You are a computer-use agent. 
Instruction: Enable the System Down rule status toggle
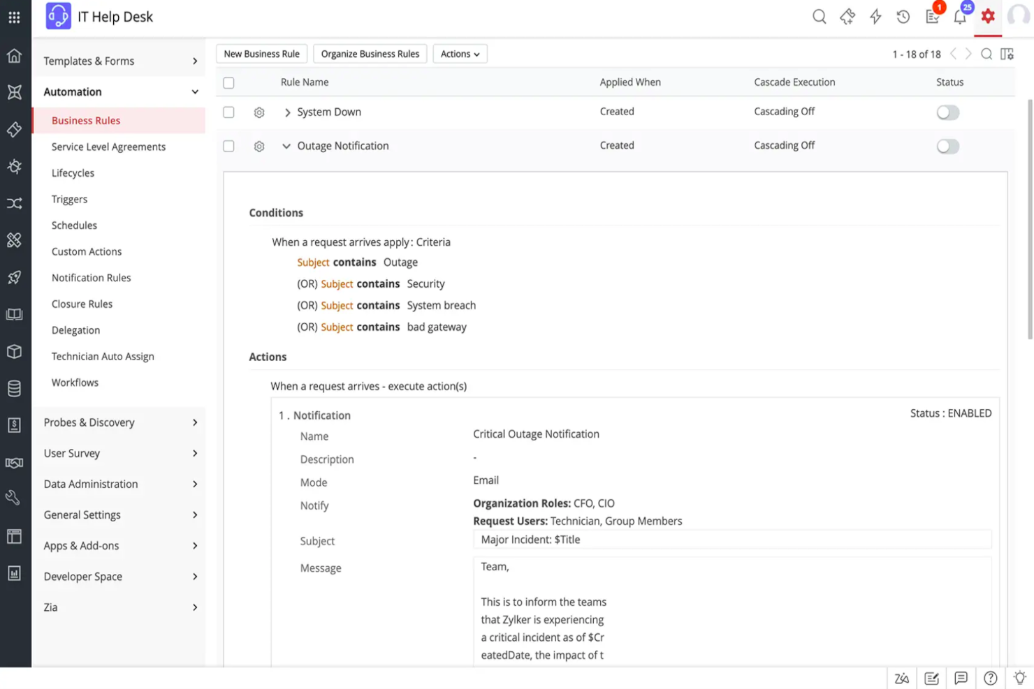tap(947, 112)
